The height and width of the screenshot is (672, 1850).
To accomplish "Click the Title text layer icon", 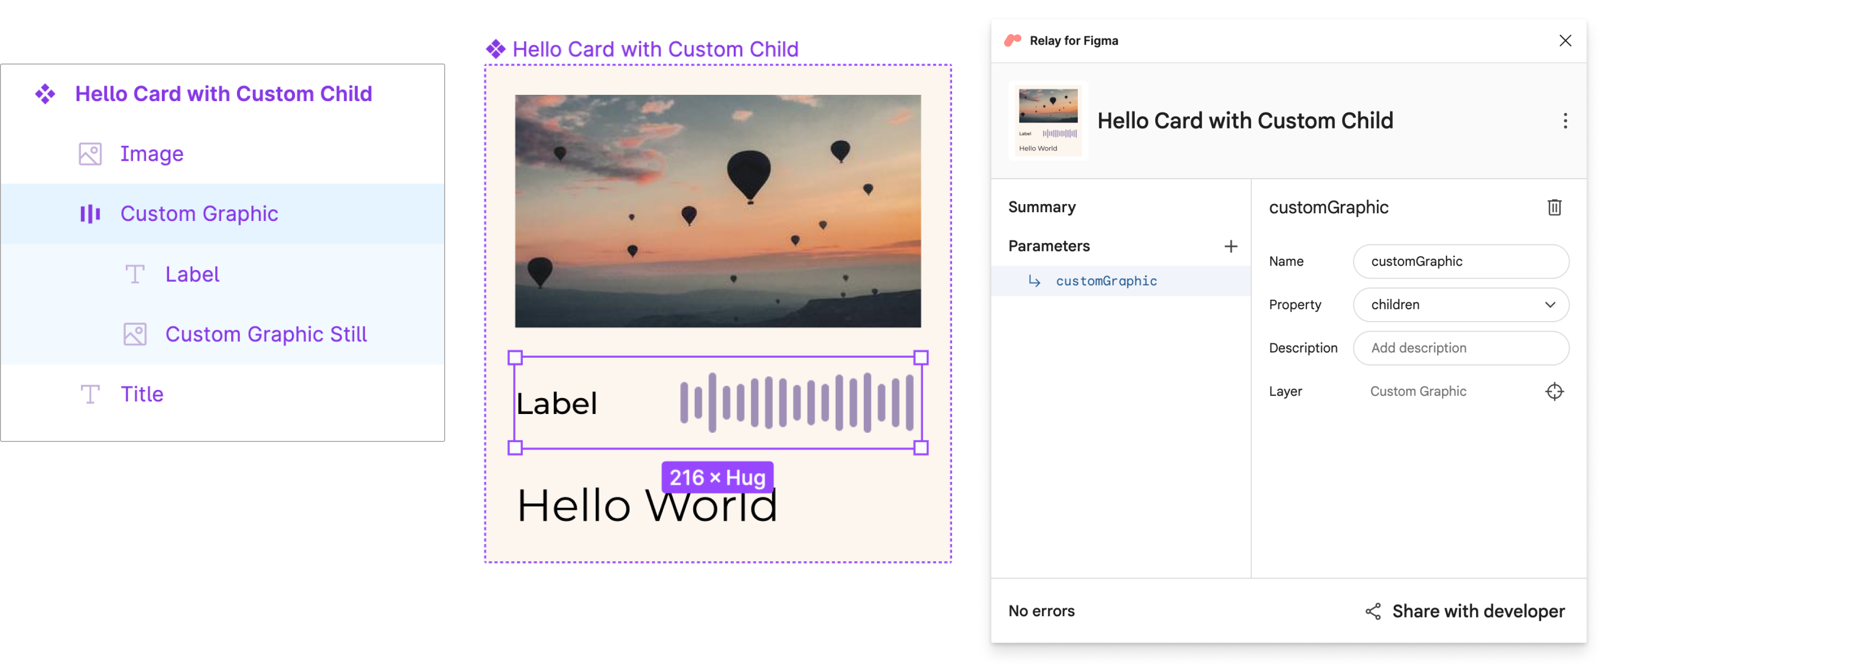I will (90, 394).
